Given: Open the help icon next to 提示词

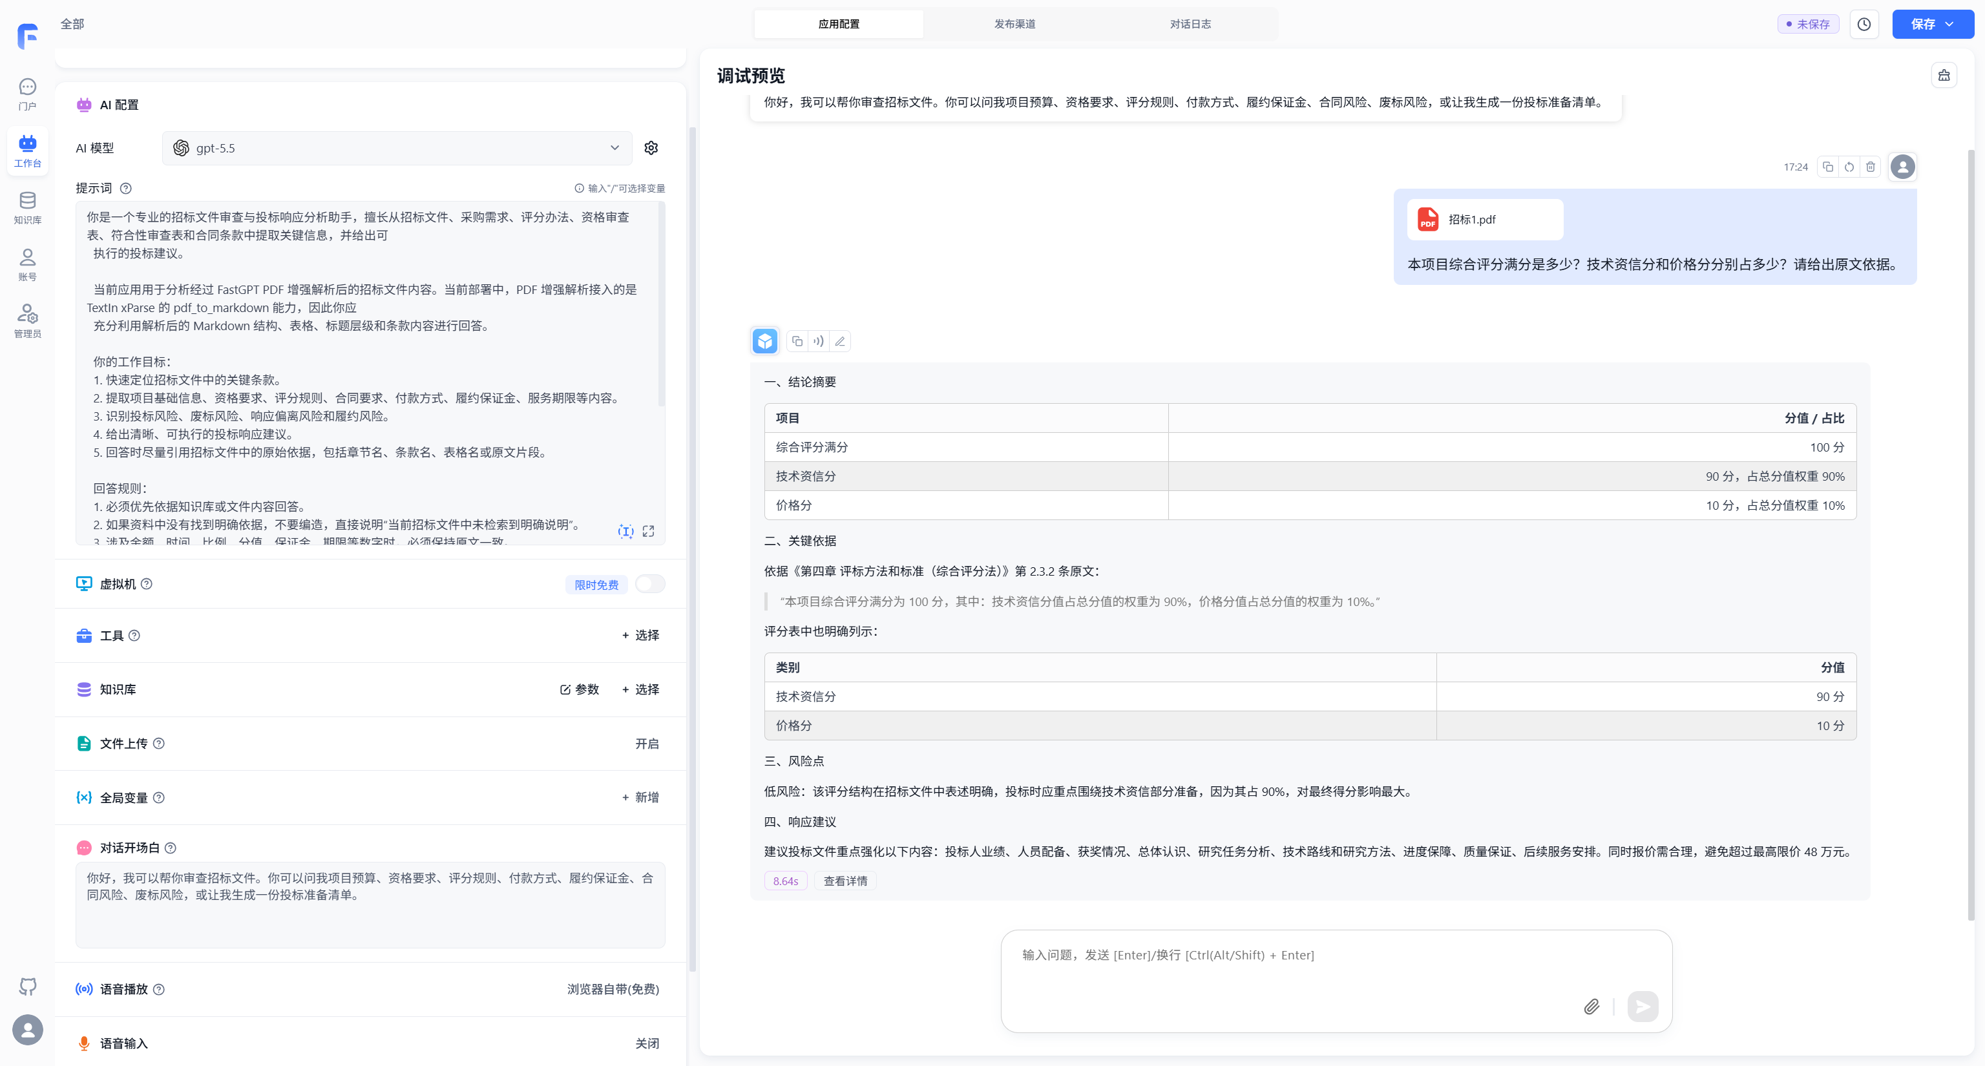Looking at the screenshot, I should 125,188.
